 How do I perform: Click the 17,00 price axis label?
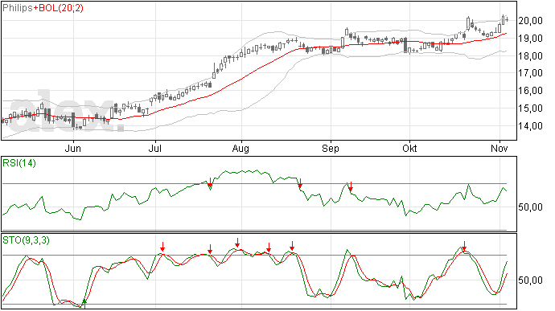(x=530, y=73)
